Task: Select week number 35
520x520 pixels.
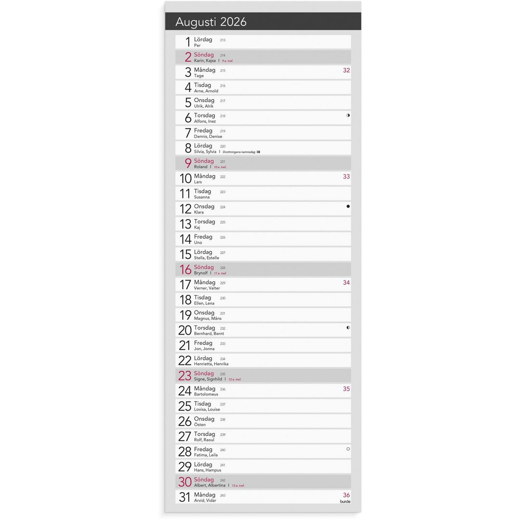Action: pyautogui.click(x=346, y=389)
